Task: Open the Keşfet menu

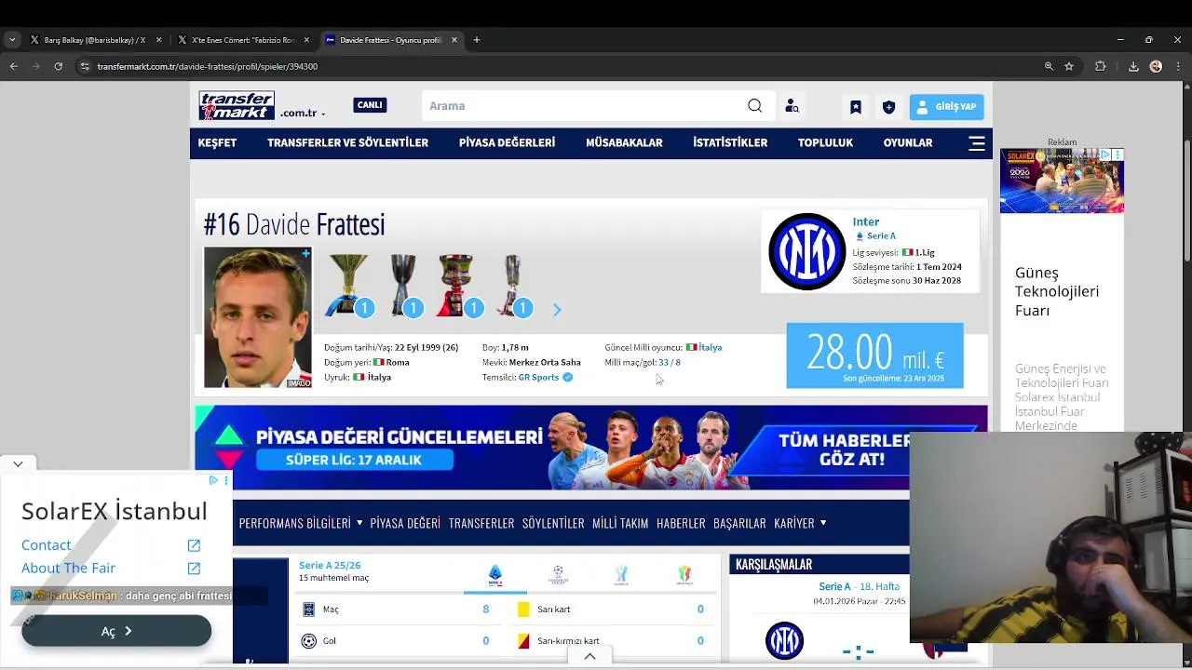Action: tap(217, 143)
